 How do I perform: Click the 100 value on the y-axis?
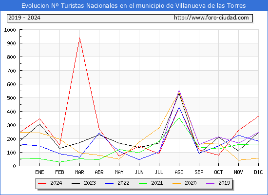pyautogui.click(x=12, y=153)
